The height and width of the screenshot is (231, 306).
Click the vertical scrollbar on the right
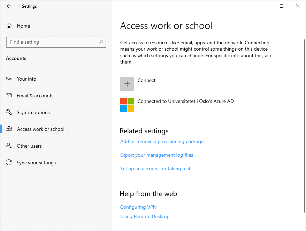point(305,126)
